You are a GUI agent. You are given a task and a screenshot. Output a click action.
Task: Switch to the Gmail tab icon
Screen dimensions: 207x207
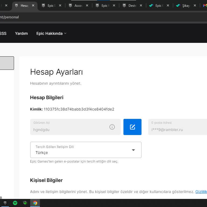coord(205,5)
